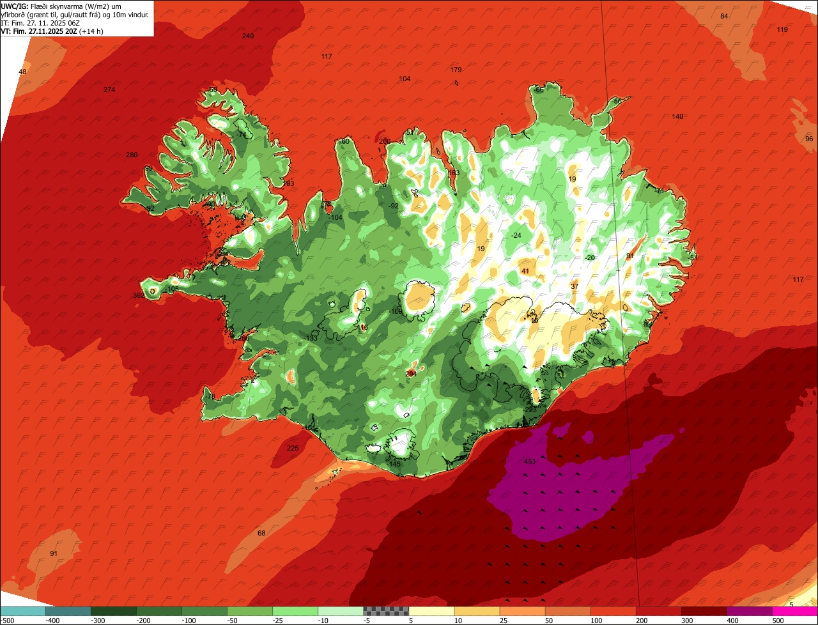Screen dimensions: 818x625
Task: Click the -500 legend label
Action: tap(6, 621)
